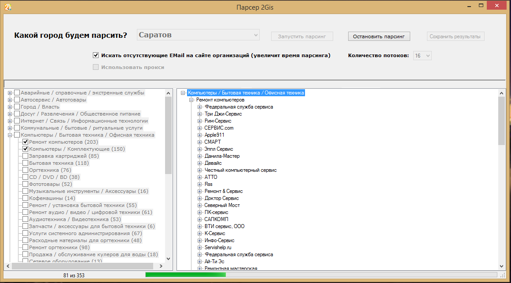Screen dimensions: 511x283
Task: Check the Аварийные / справочные службы category
Action: pos(17,93)
